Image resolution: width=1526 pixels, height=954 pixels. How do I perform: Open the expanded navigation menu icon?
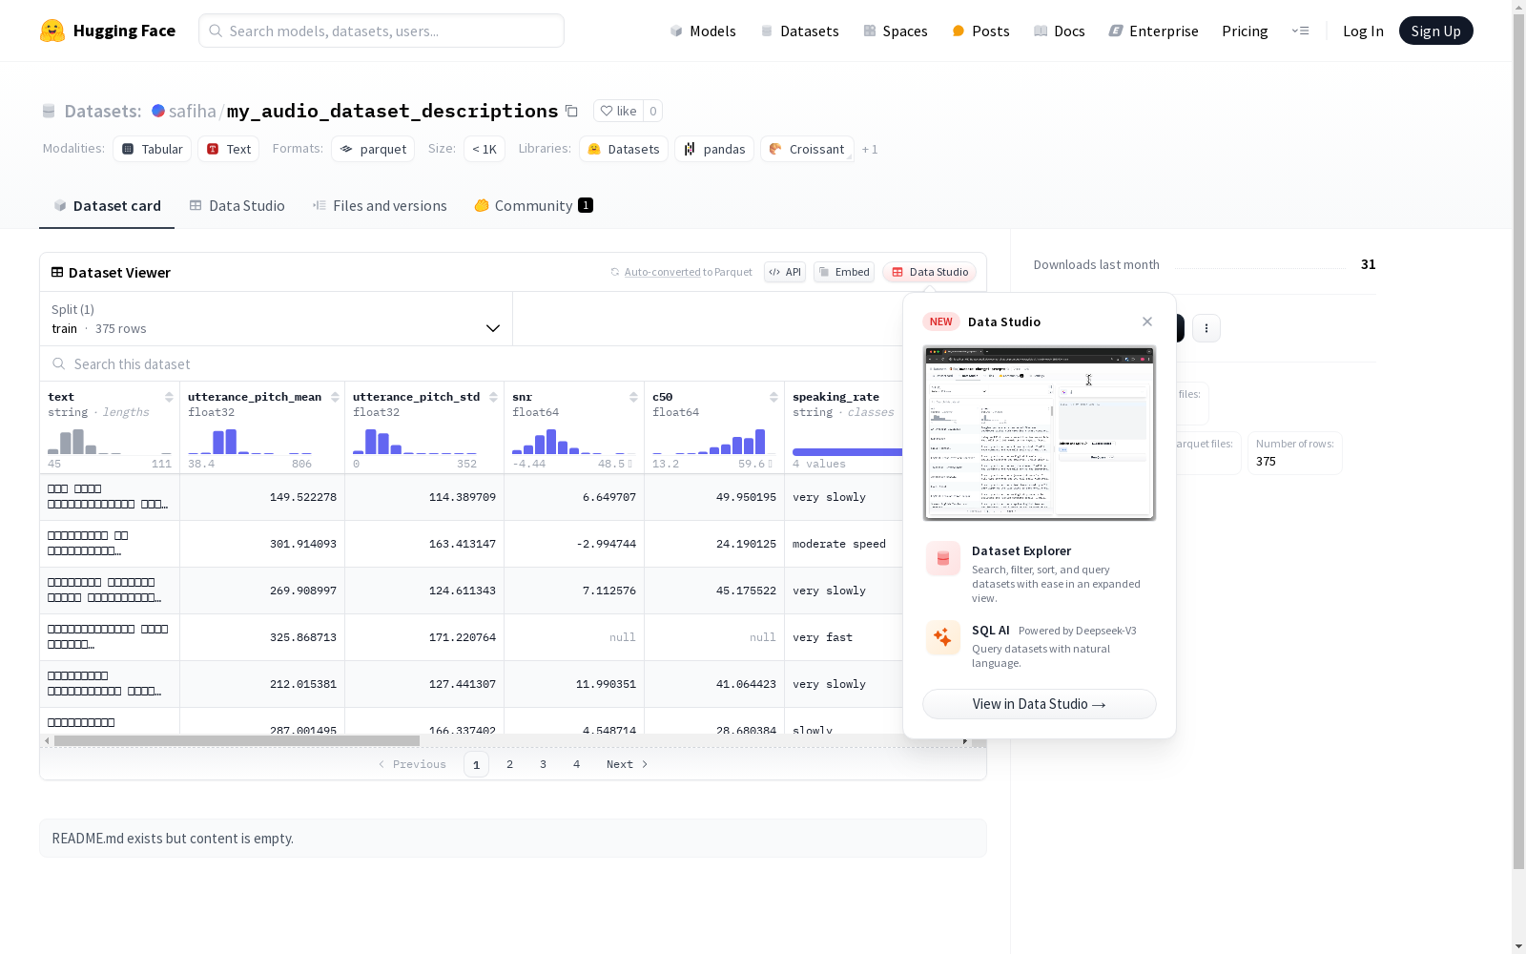click(x=1300, y=31)
